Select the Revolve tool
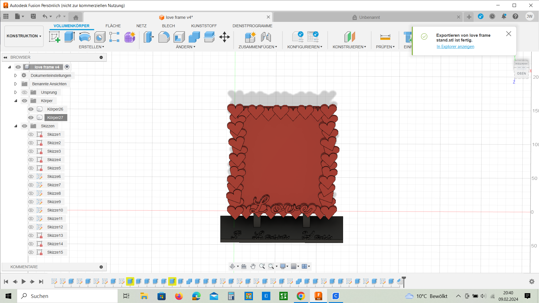Screen dimensions: 539x303 [84, 37]
